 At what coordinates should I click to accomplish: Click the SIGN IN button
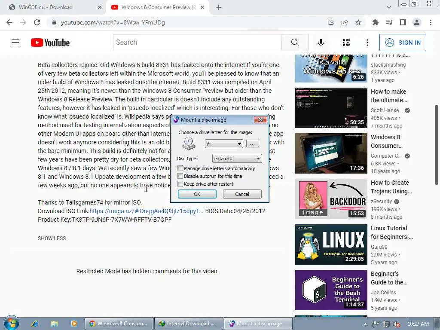click(403, 43)
